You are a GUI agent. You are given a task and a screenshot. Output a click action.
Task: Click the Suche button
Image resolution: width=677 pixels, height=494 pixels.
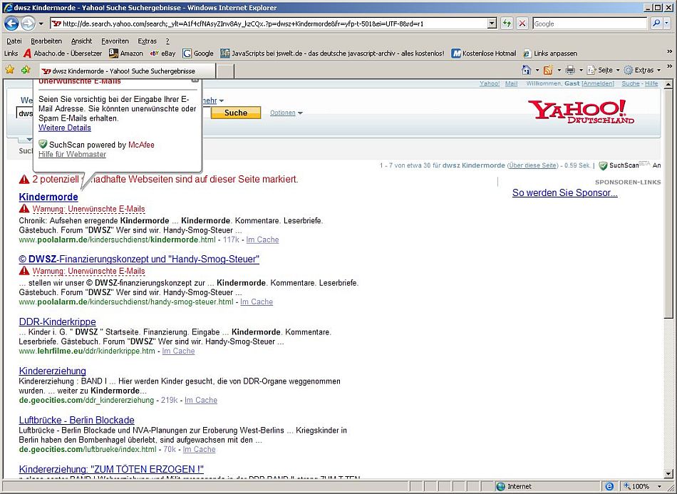236,113
